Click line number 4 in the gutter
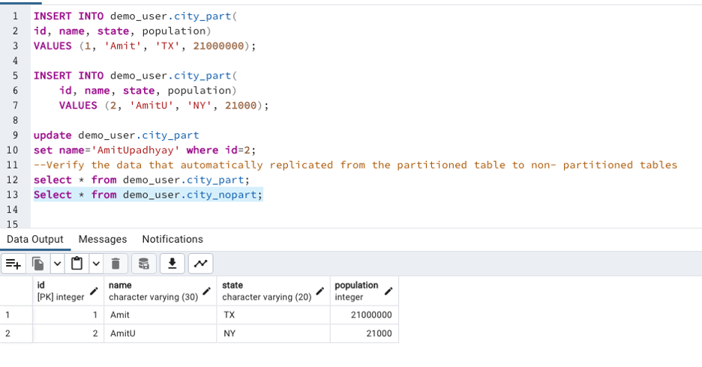This screenshot has width=702, height=367. pyautogui.click(x=15, y=61)
